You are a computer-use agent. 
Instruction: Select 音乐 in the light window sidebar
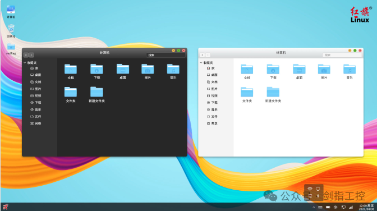click(x=212, y=109)
